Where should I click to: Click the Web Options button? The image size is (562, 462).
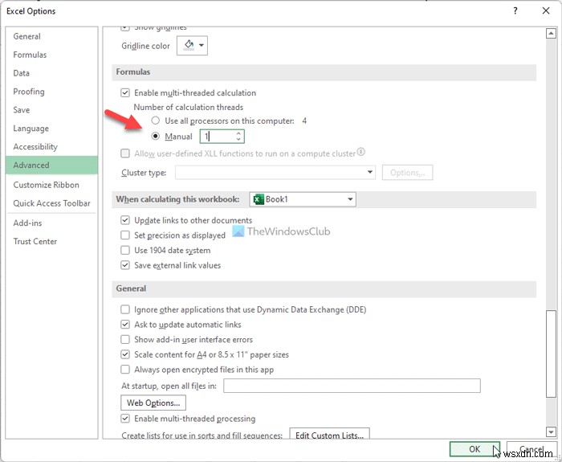pyautogui.click(x=153, y=403)
